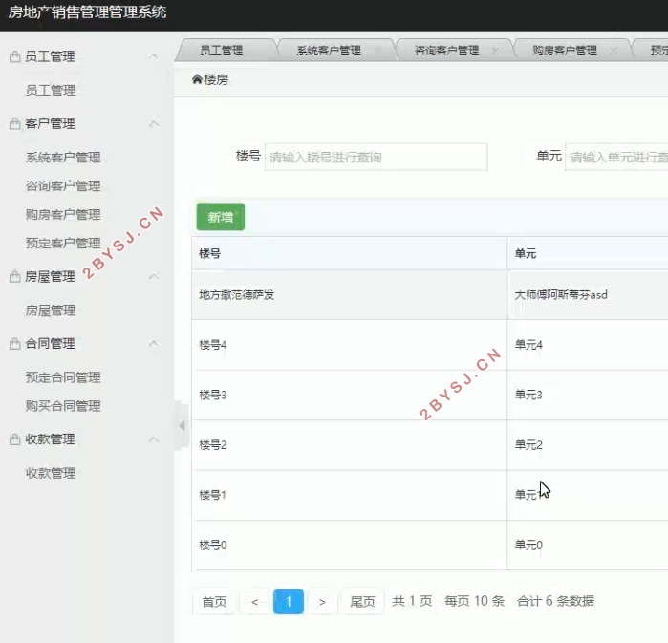Open 员工管理 submenu item in sidebar
Image resolution: width=668 pixels, height=643 pixels.
point(51,90)
